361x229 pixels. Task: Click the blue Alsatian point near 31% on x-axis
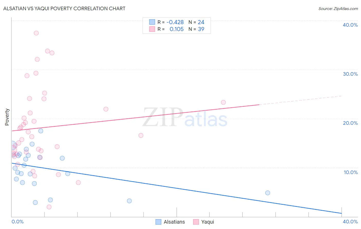click(x=268, y=193)
